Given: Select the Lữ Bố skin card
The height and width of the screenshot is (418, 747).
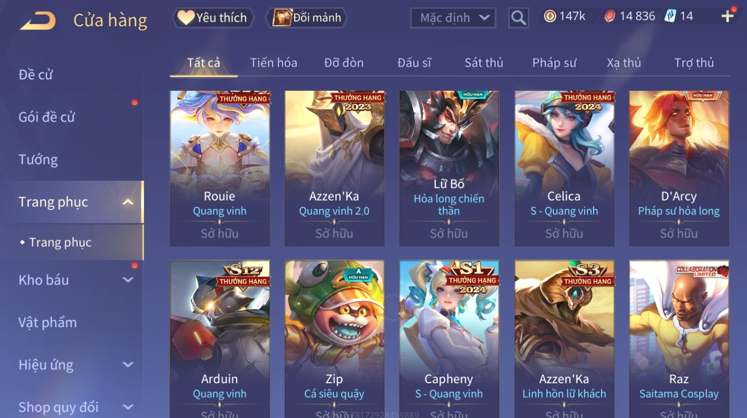Looking at the screenshot, I should pos(449,168).
